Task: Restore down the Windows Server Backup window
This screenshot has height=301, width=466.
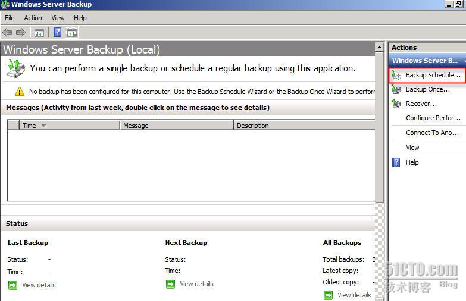Action: coord(458,4)
